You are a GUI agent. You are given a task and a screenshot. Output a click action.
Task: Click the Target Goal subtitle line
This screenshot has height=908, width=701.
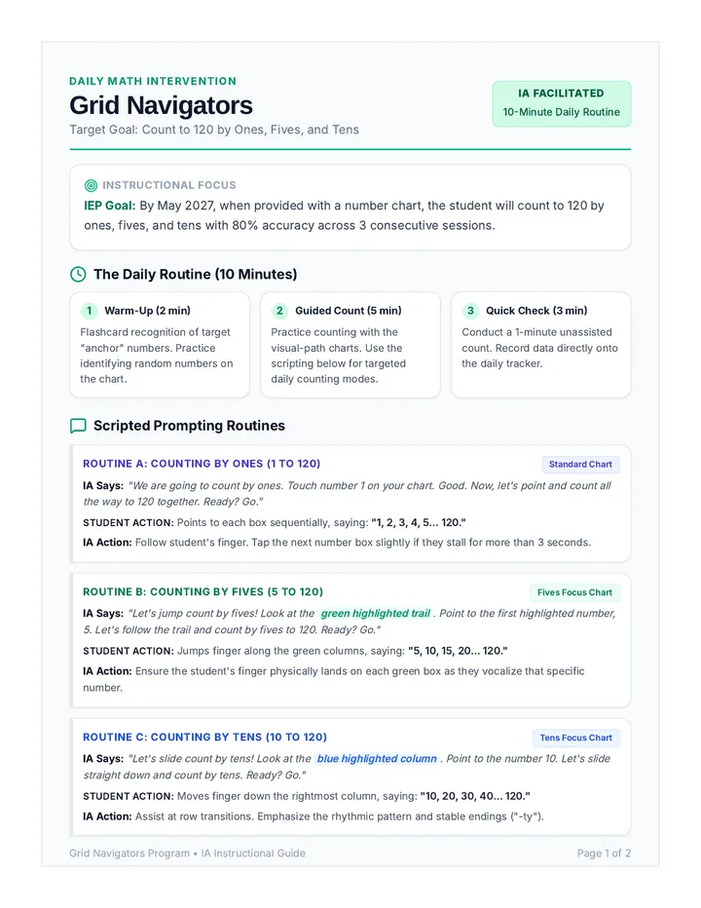tap(214, 130)
